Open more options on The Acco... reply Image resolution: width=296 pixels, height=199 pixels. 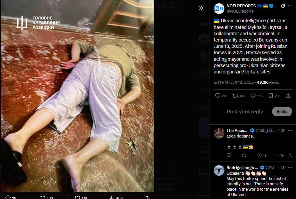(290, 131)
